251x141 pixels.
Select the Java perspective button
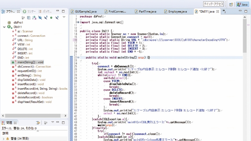[x=242, y=4]
